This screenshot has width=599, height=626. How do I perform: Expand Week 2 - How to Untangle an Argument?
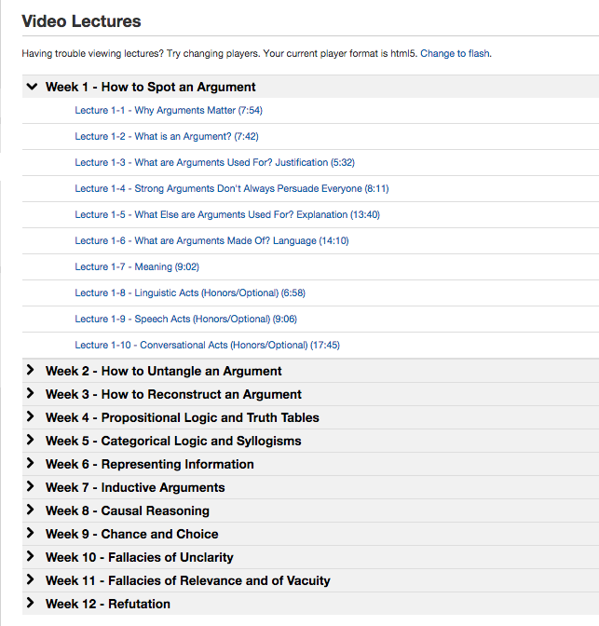click(x=163, y=371)
